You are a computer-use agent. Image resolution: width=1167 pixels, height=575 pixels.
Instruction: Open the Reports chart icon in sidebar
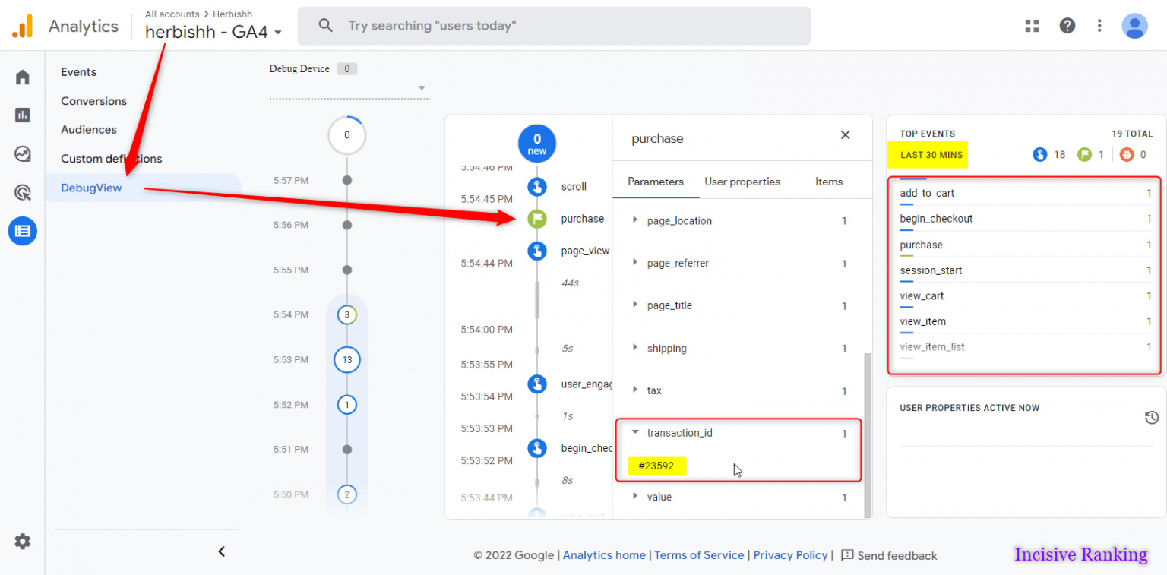tap(23, 115)
